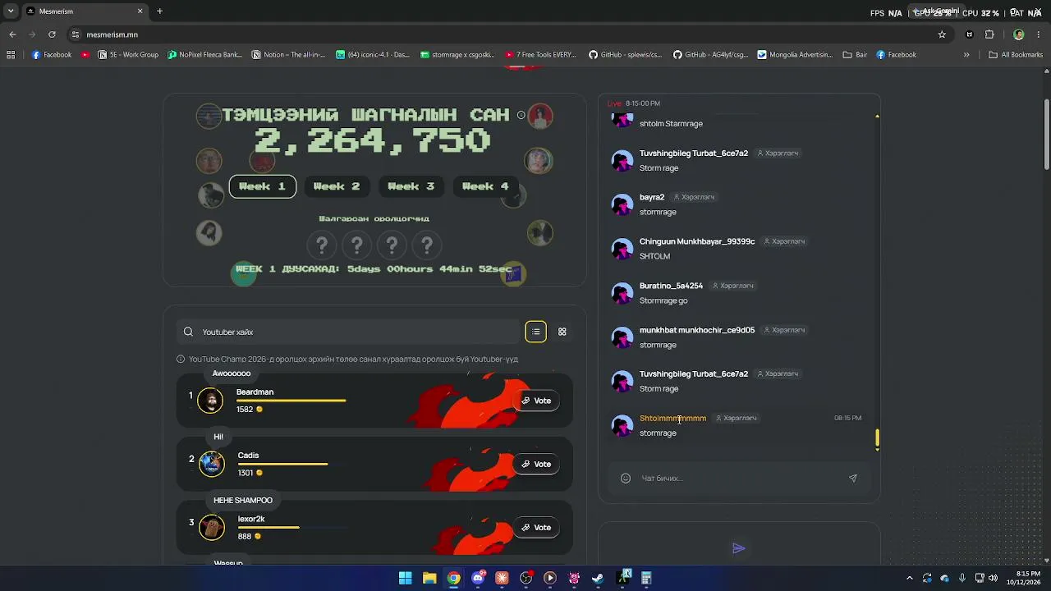Vote for Cadis
The height and width of the screenshot is (591, 1051).
pyautogui.click(x=536, y=464)
